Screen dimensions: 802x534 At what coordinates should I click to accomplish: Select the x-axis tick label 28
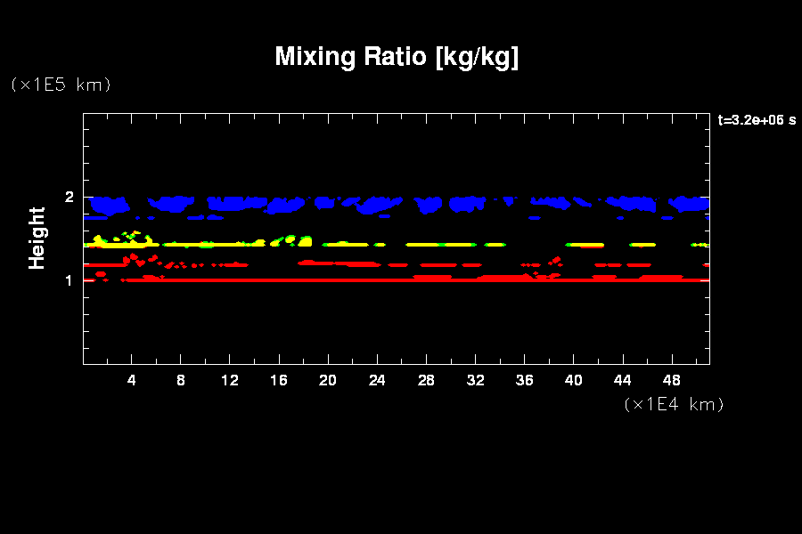pos(426,380)
